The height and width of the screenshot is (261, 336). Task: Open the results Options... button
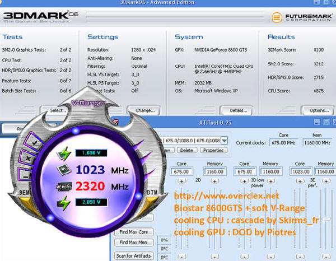(x=319, y=110)
